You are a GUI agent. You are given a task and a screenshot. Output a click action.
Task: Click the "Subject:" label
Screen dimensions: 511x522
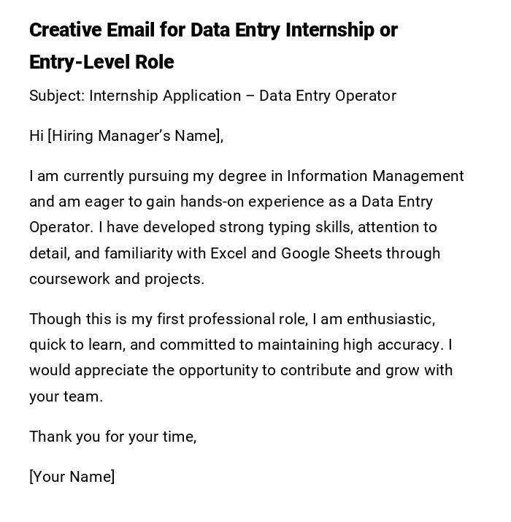pos(56,96)
